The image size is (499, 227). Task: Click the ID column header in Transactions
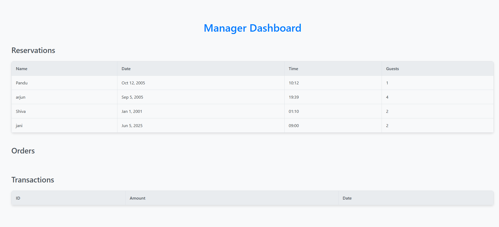click(x=18, y=198)
